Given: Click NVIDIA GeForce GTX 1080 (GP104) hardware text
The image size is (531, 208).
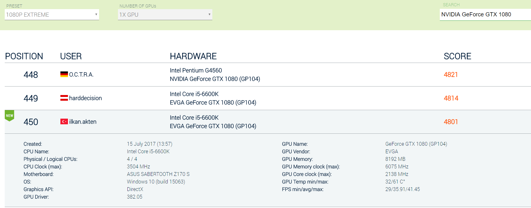Looking at the screenshot, I should click(x=215, y=79).
